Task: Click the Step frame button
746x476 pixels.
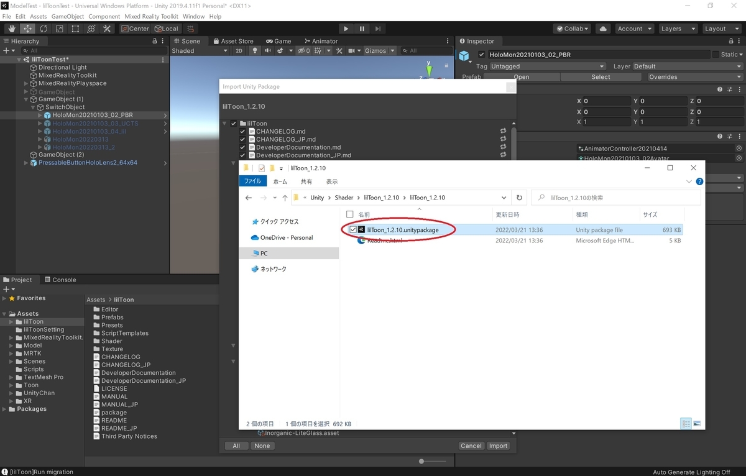Action: tap(378, 29)
